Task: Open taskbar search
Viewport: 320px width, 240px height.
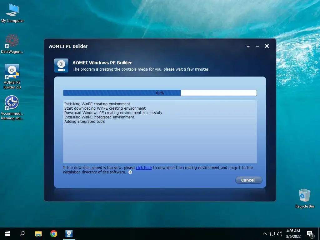Action: (22, 234)
